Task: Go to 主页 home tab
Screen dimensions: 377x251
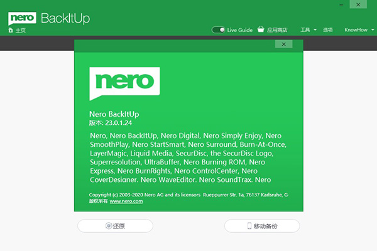Action: 21,30
